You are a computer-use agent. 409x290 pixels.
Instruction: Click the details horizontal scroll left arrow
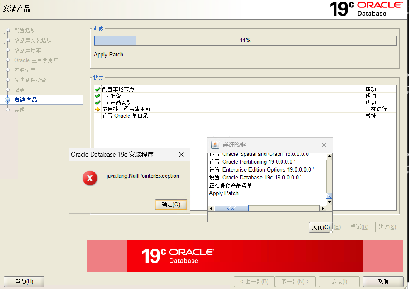coord(211,208)
